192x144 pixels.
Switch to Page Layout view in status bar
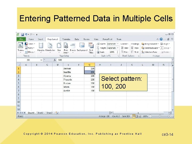(137, 116)
